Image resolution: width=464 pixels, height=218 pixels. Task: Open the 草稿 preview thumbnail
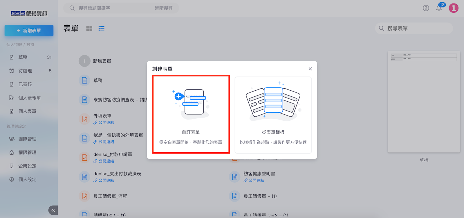[x=424, y=102]
